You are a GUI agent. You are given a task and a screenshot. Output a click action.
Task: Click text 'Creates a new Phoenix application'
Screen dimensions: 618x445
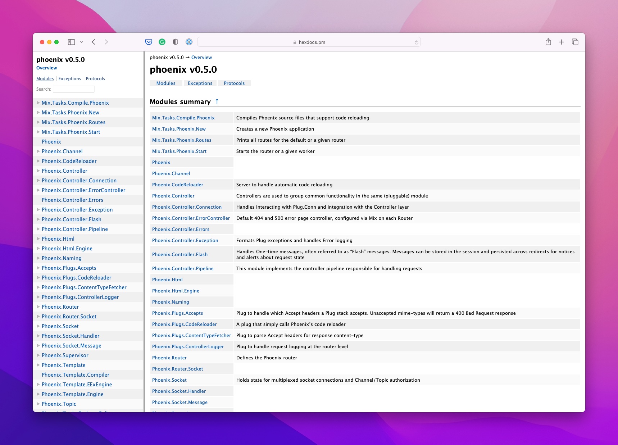click(x=275, y=129)
